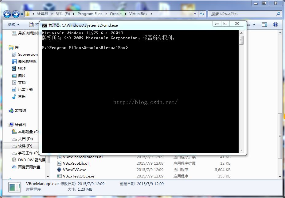Click the file list scrollbar down arrow
Image resolution: width=285 pixels, height=198 pixels.
[280, 177]
